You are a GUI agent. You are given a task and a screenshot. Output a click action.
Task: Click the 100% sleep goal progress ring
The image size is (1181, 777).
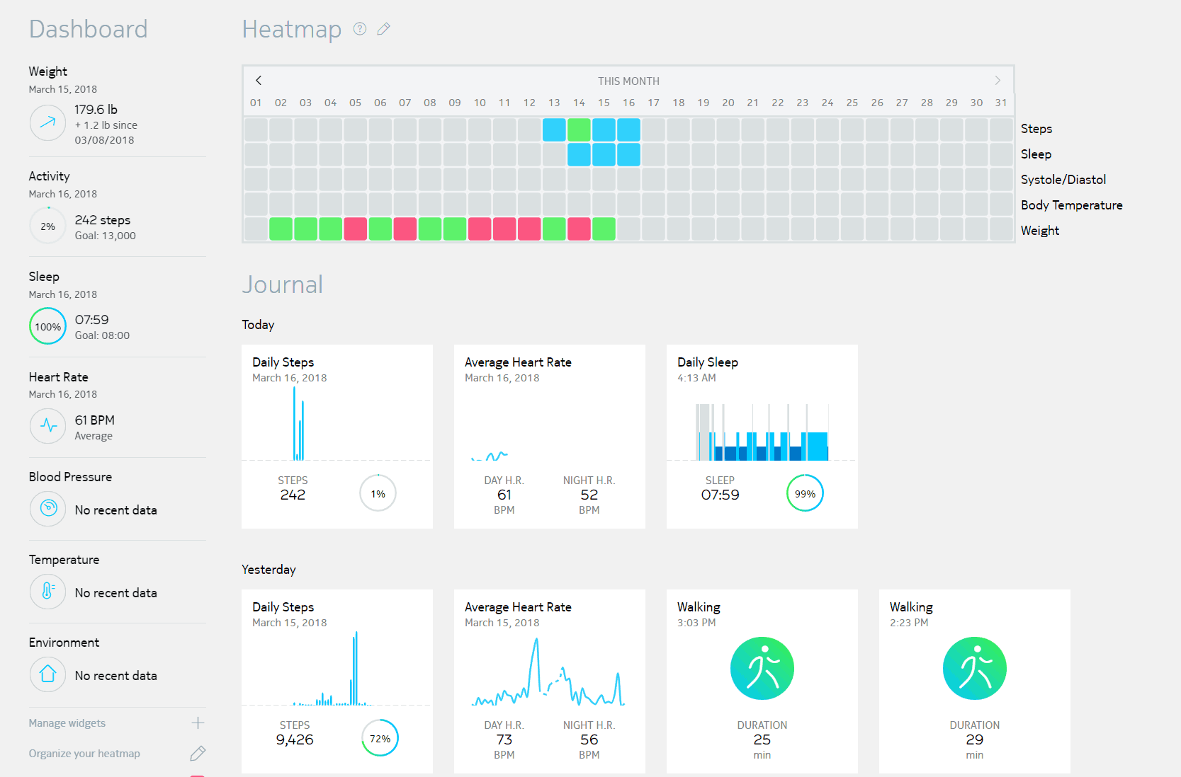click(x=47, y=326)
